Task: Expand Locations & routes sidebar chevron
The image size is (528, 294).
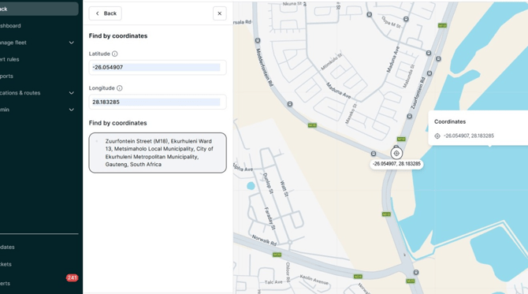Action: pyautogui.click(x=72, y=93)
